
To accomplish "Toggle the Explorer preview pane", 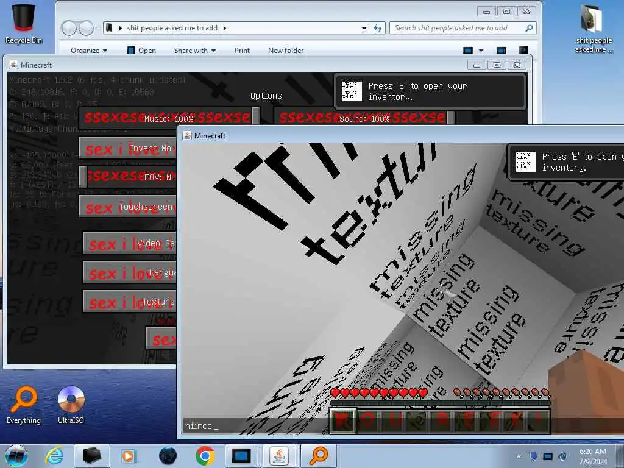I will click(502, 51).
